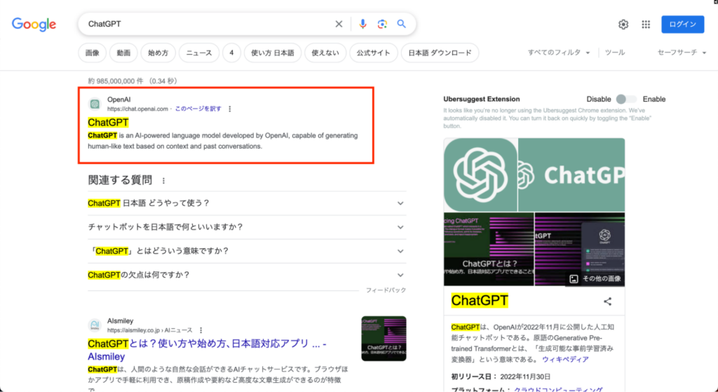Viewport: 718px width, 392px height.
Task: Open the three-dot menu next to aismiley.co.jp
Action: (x=201, y=330)
